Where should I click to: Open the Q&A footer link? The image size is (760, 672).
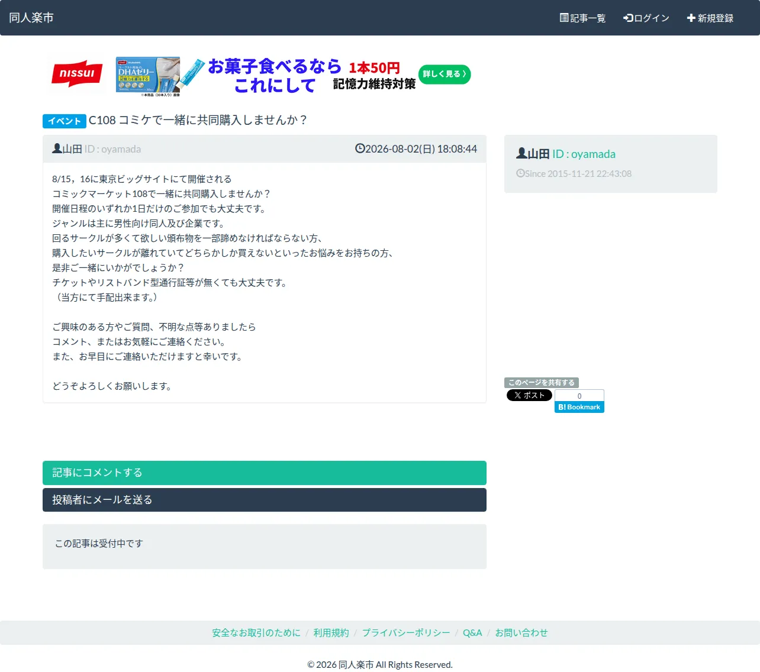[472, 633]
